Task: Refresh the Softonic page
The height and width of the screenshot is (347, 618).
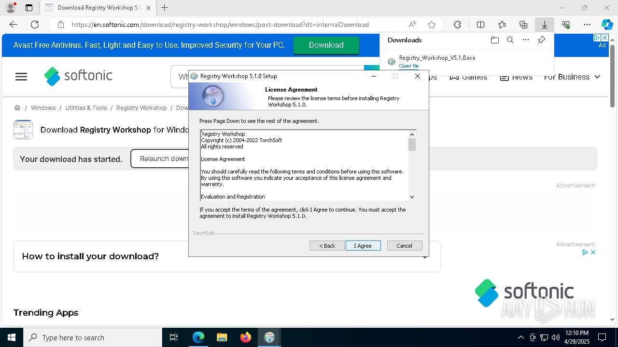Action: (35, 25)
